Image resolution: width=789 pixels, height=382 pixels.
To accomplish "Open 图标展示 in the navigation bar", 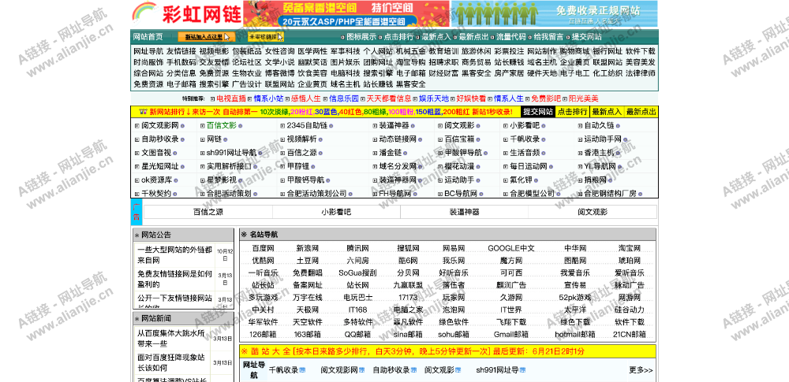I will [361, 37].
